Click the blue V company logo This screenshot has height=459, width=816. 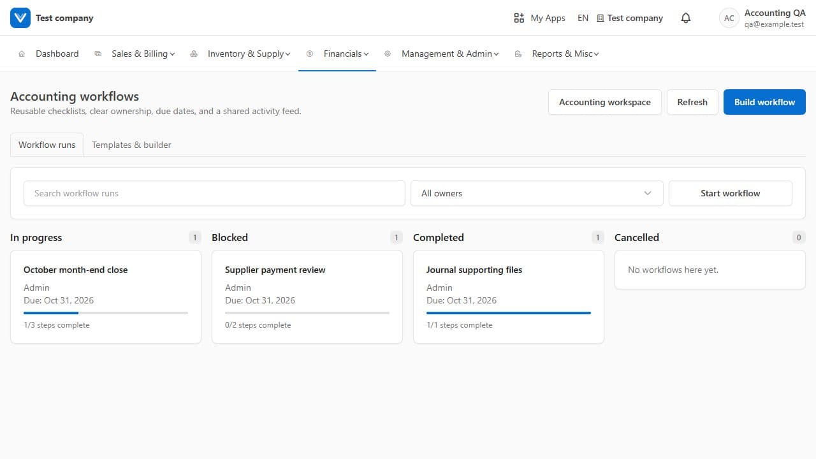[x=20, y=18]
